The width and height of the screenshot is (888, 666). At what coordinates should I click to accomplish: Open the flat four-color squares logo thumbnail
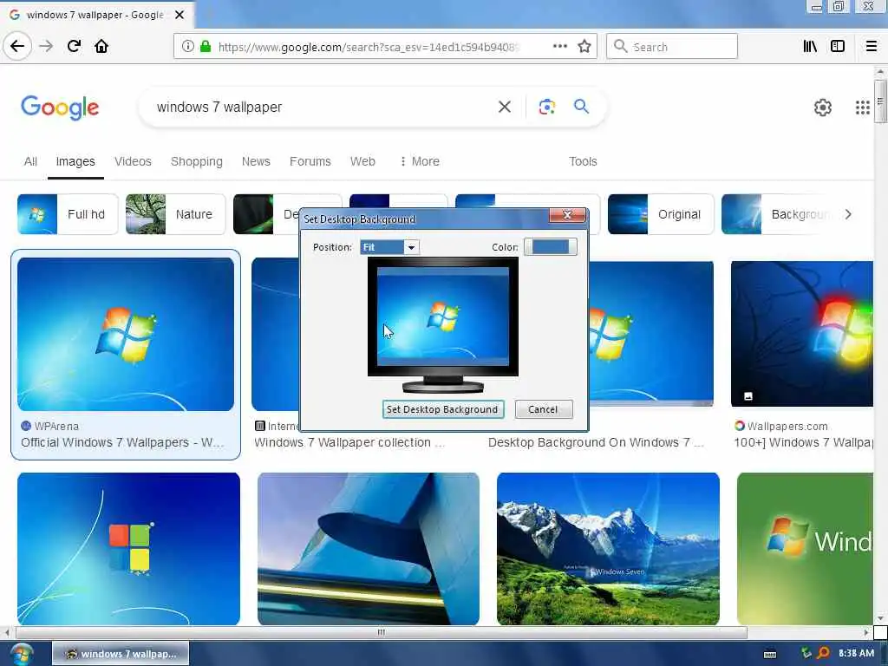pyautogui.click(x=128, y=549)
